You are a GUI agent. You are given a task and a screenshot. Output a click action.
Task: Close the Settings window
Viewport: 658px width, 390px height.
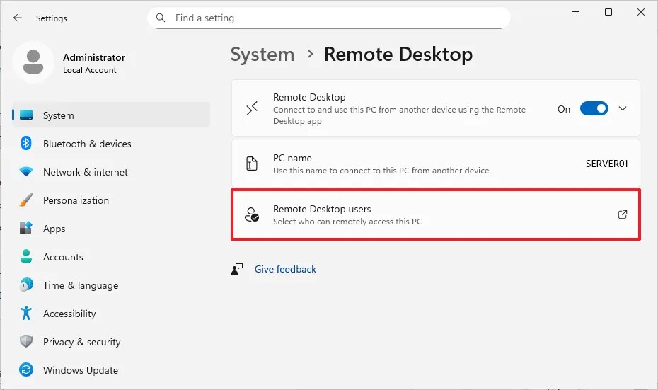tap(640, 12)
